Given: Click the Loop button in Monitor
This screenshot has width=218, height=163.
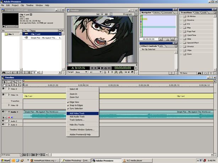Looking at the screenshot, I should [x=106, y=68].
